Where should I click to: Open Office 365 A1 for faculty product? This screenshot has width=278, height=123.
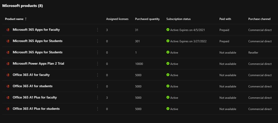point(31,75)
